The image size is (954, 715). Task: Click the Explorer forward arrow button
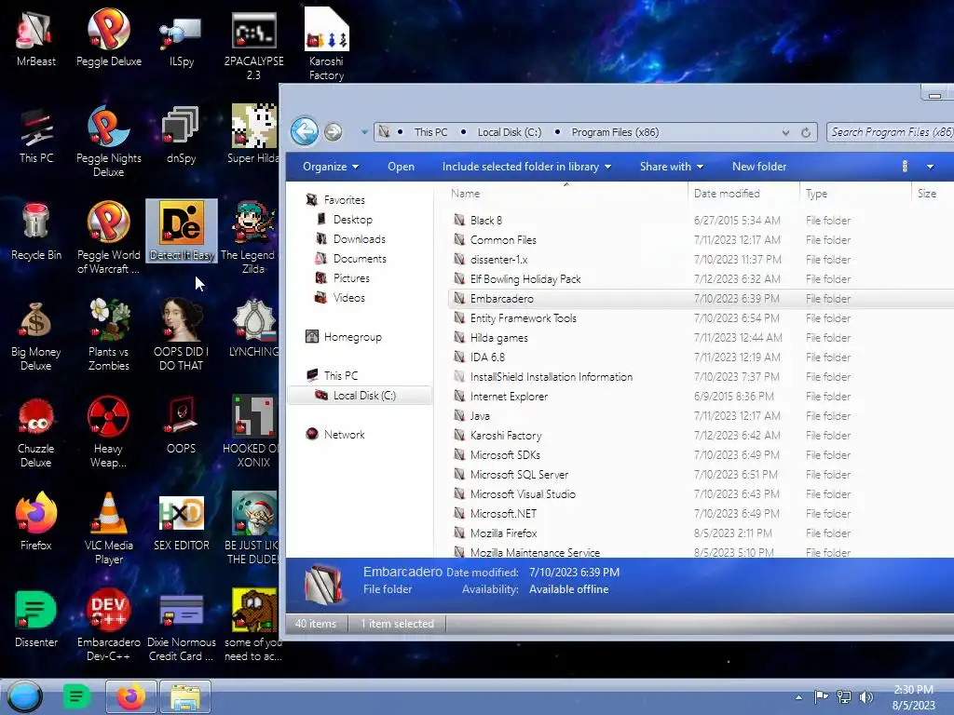pyautogui.click(x=333, y=131)
